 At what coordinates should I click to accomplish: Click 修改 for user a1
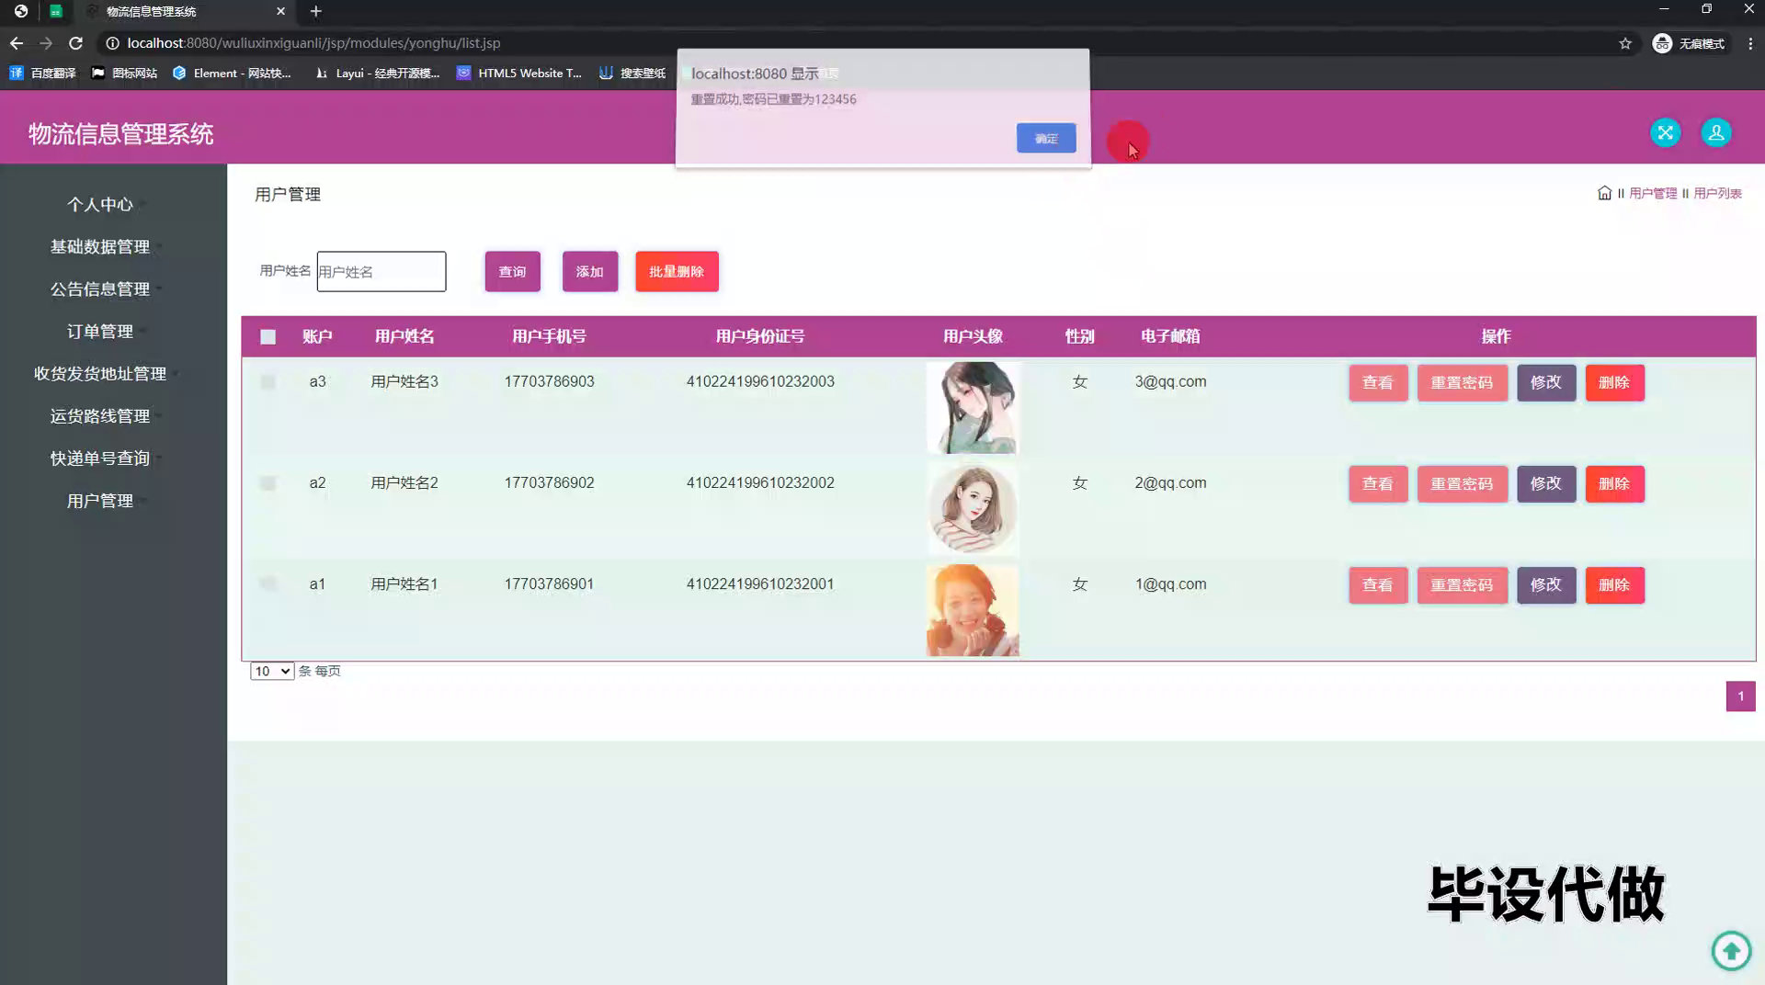(1546, 584)
